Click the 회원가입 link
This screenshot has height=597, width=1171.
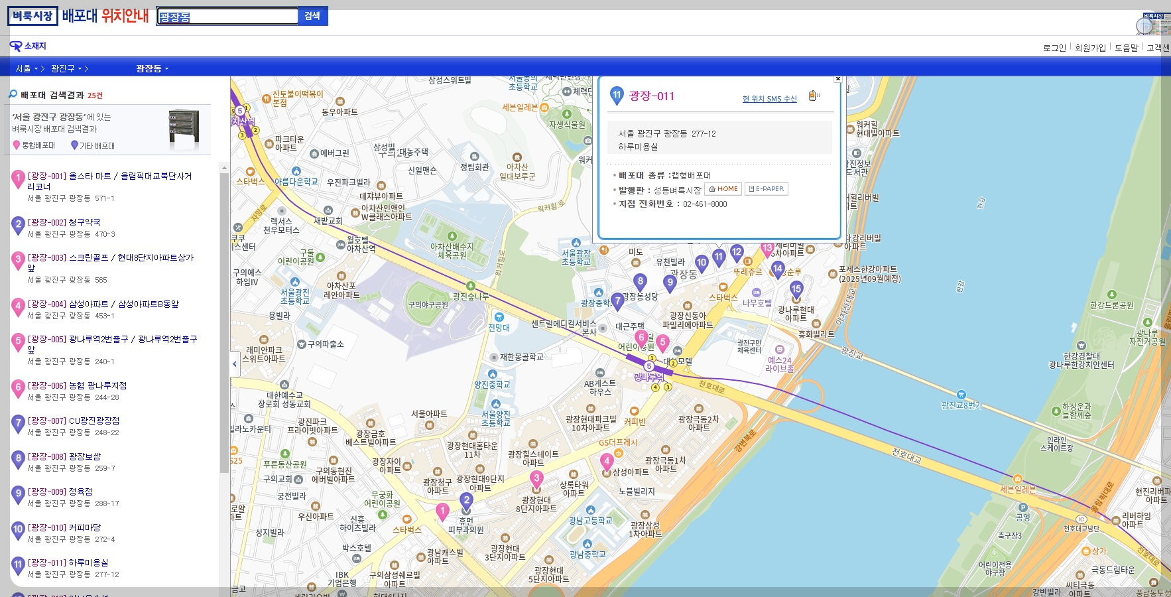(x=1090, y=48)
